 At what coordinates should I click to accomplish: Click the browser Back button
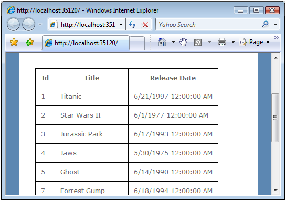coord(13,24)
